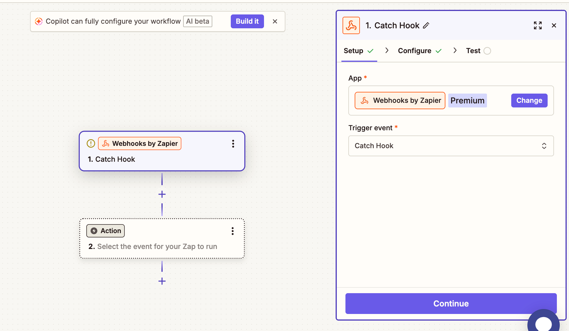Click Build it in the Copilot banner
This screenshot has width=569, height=331.
247,21
